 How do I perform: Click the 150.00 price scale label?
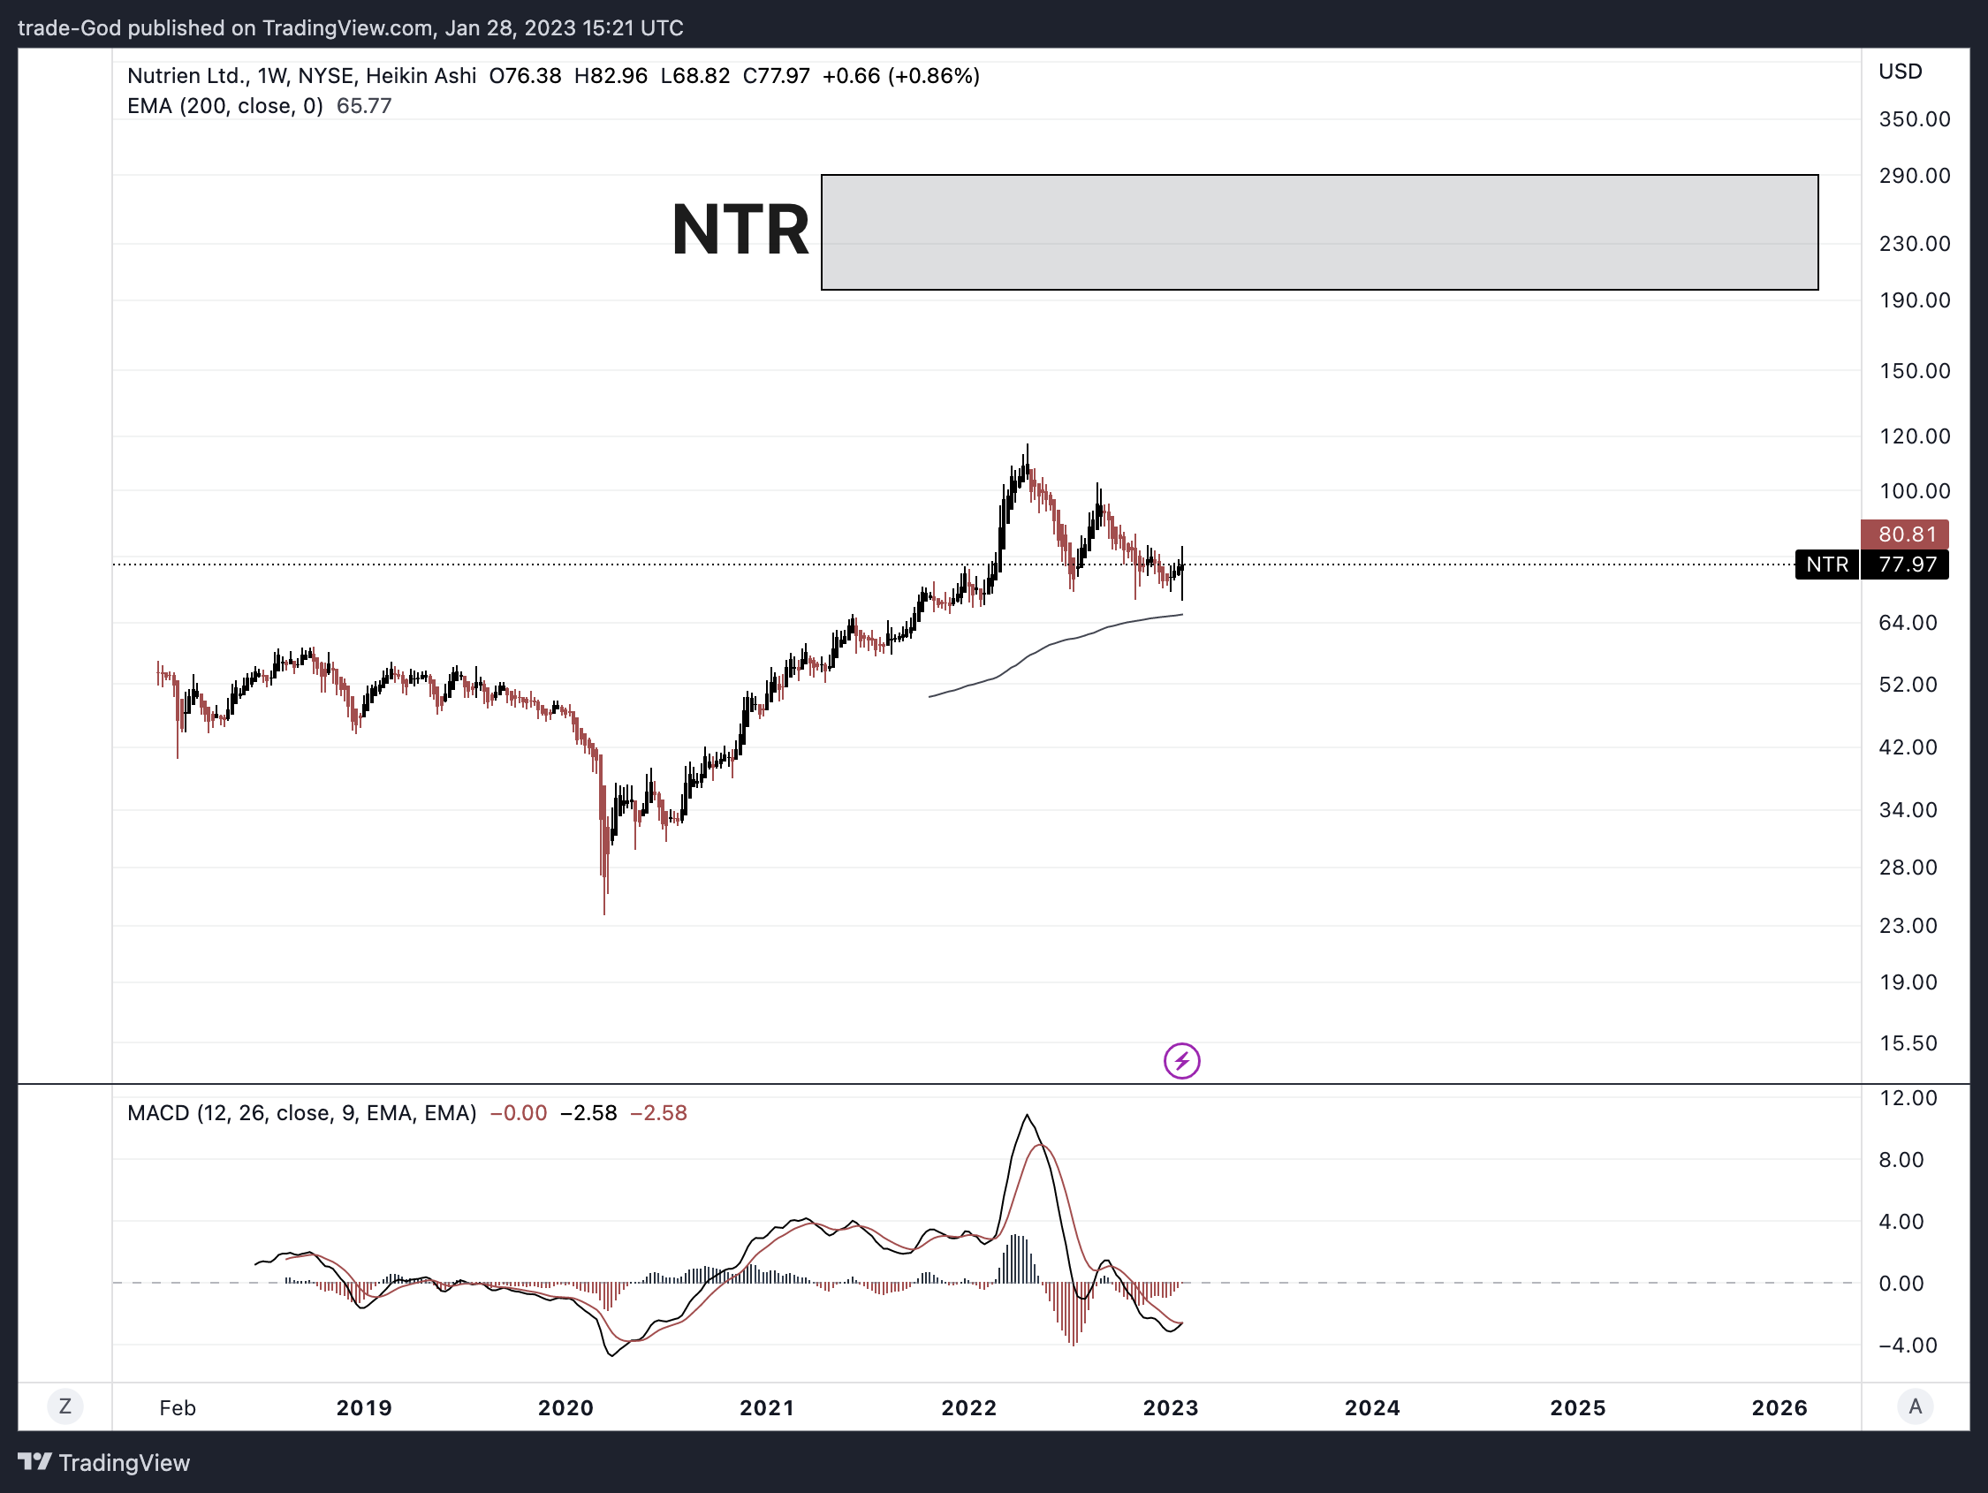pyautogui.click(x=1915, y=371)
